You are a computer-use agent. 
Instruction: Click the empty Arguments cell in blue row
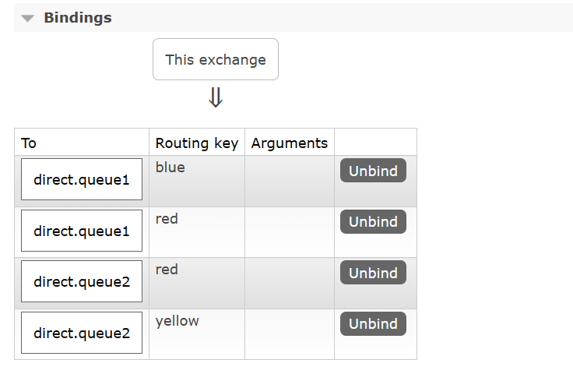290,181
